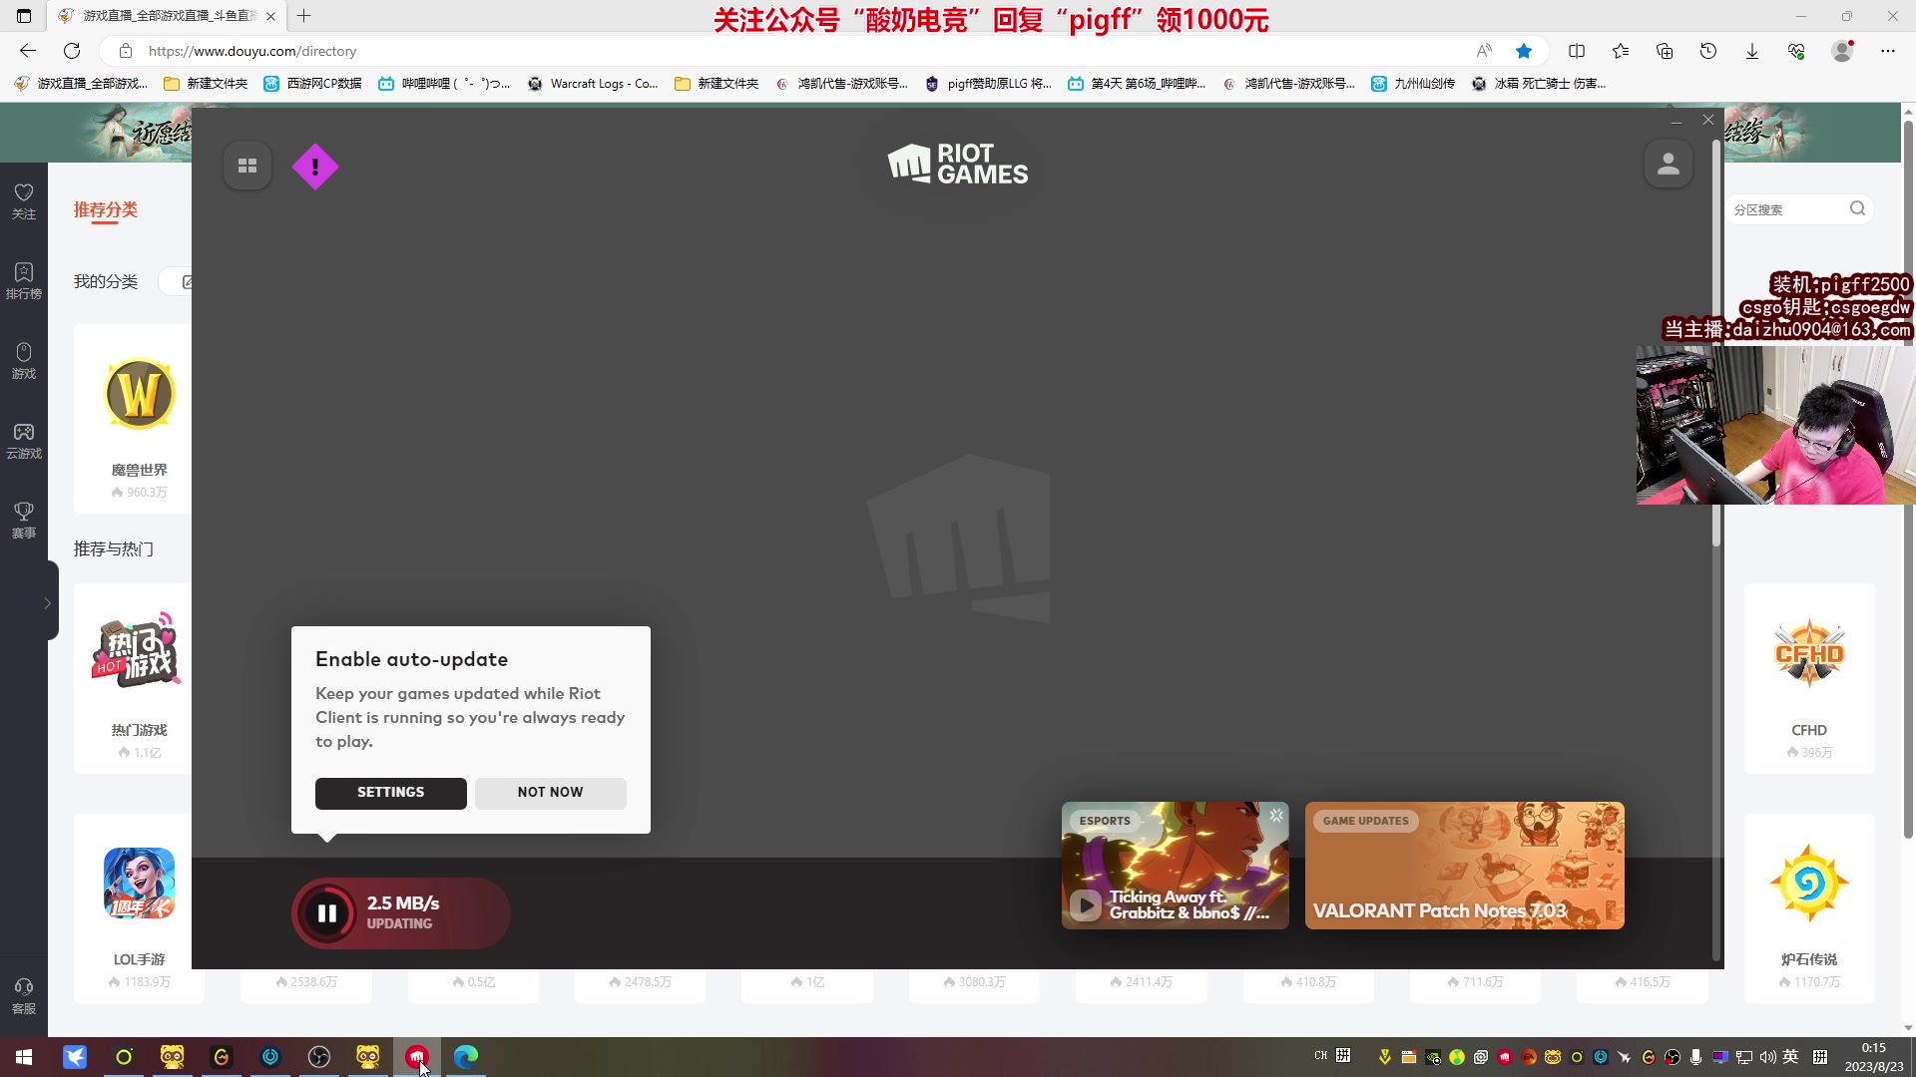
Task: Open the 西游网CP数据 bookmark
Action: tap(312, 84)
